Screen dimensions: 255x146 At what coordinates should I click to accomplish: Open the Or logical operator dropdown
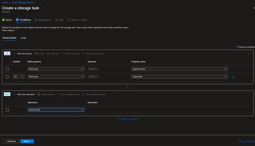18,77
